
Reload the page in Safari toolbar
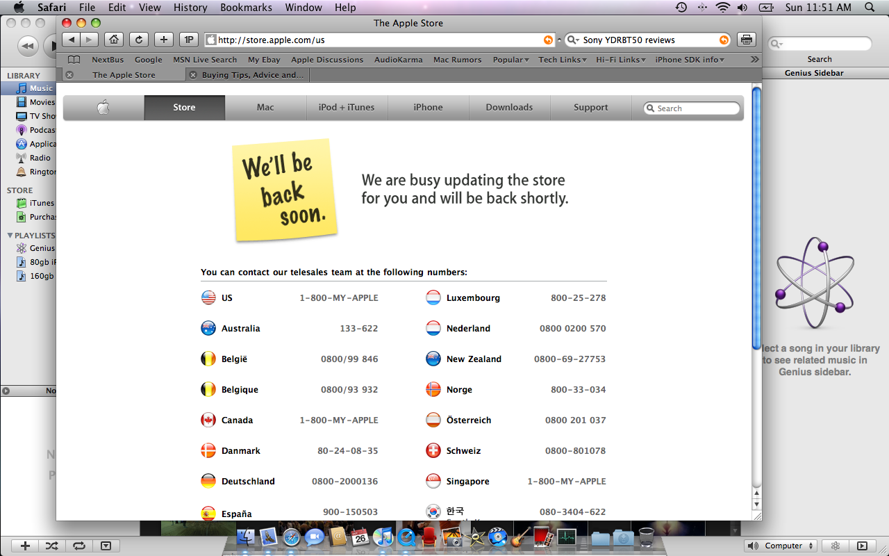138,40
